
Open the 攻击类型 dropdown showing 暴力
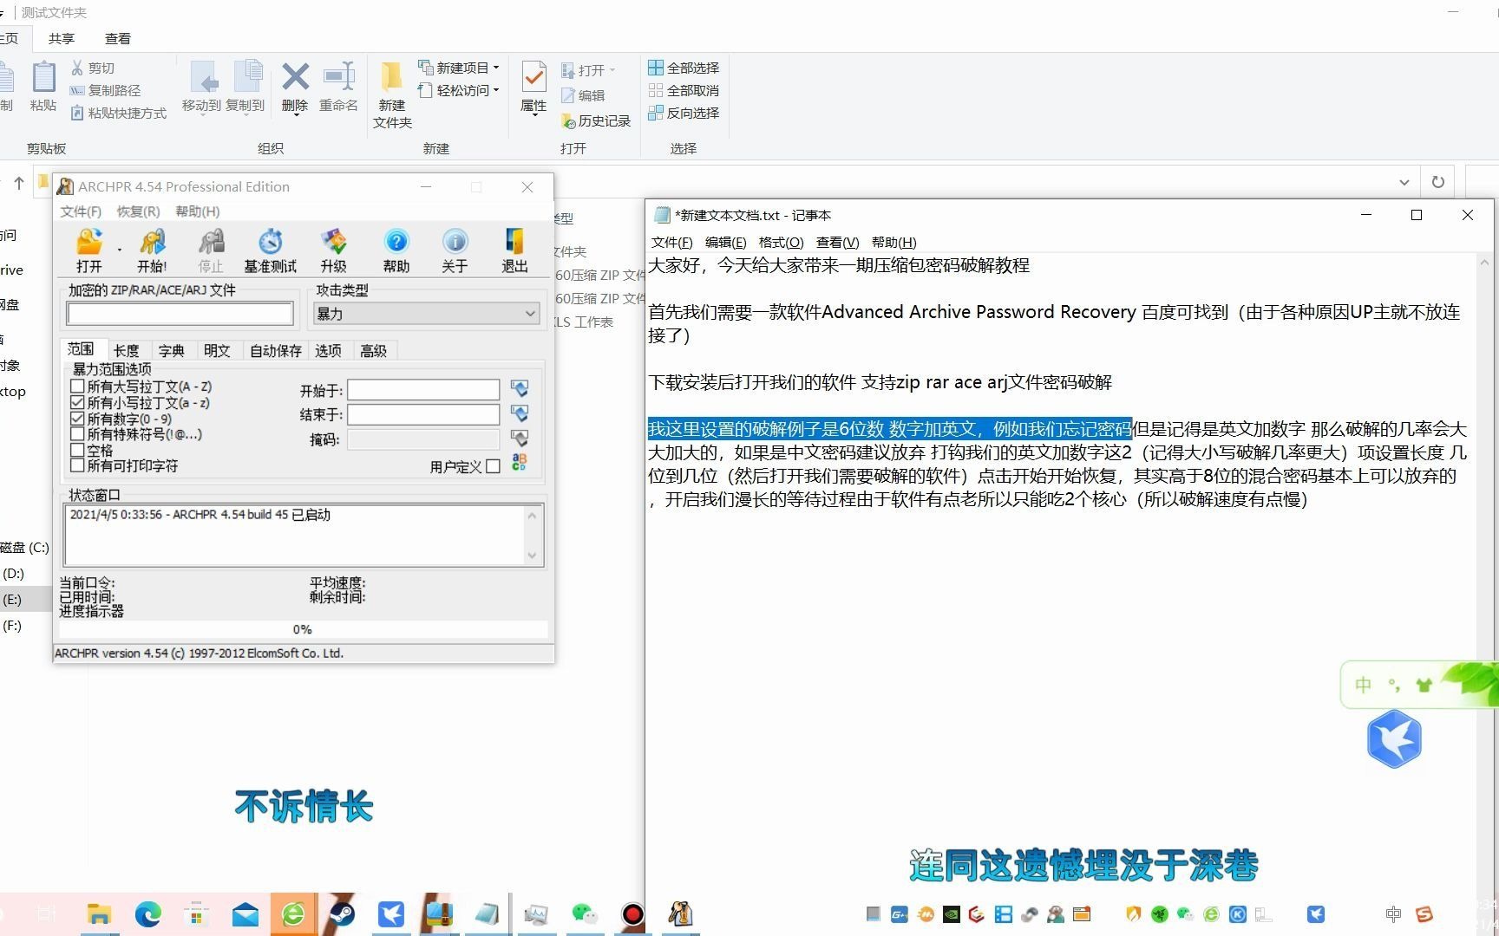426,314
